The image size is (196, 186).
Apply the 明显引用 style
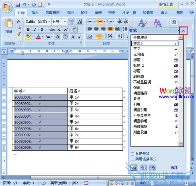coord(155,110)
